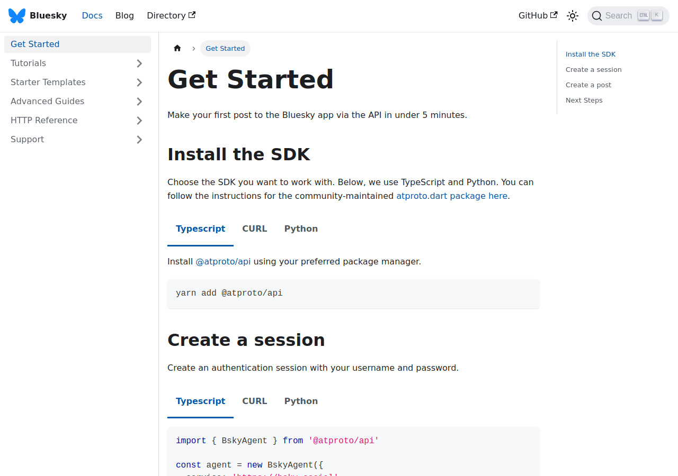Open the Blog navbar item
678x476 pixels.
pyautogui.click(x=124, y=16)
